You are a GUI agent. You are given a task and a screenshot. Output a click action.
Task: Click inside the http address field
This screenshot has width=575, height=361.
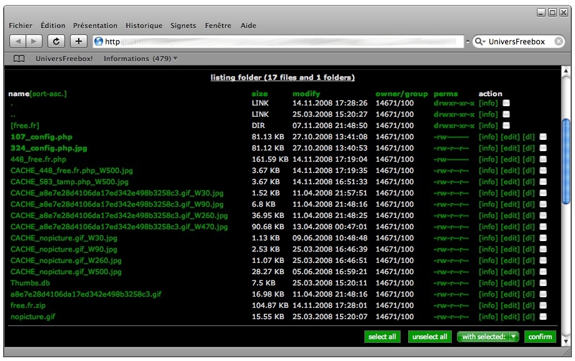281,42
